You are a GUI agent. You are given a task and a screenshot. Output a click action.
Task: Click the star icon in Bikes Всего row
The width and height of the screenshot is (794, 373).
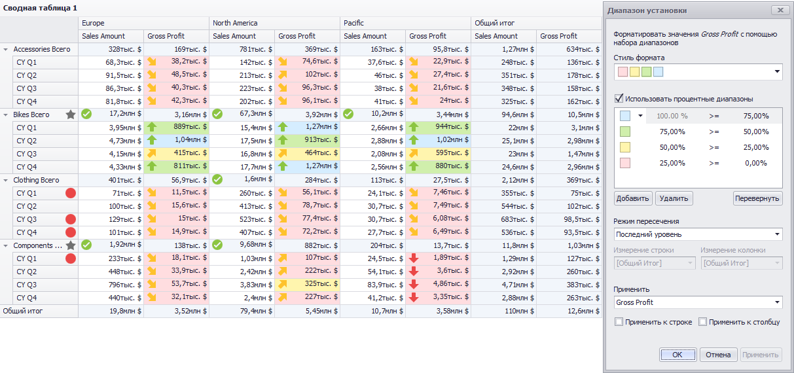click(x=71, y=115)
